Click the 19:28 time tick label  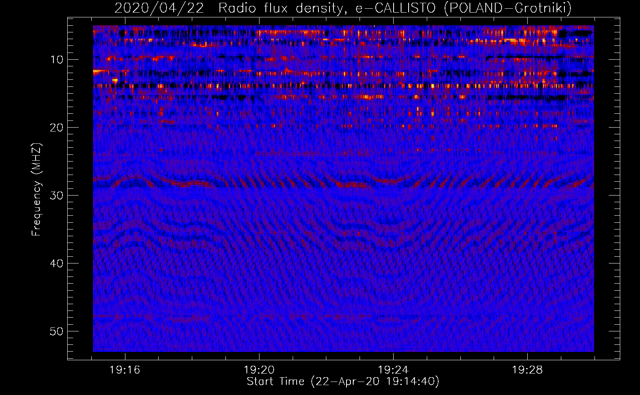[527, 370]
